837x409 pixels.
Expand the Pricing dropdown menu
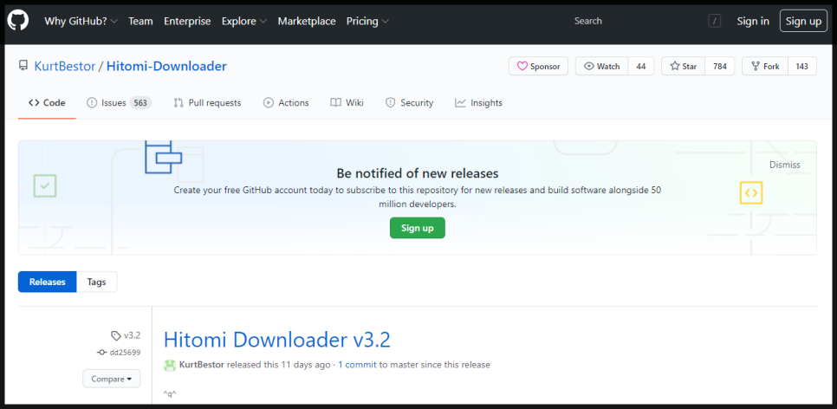pyautogui.click(x=367, y=22)
